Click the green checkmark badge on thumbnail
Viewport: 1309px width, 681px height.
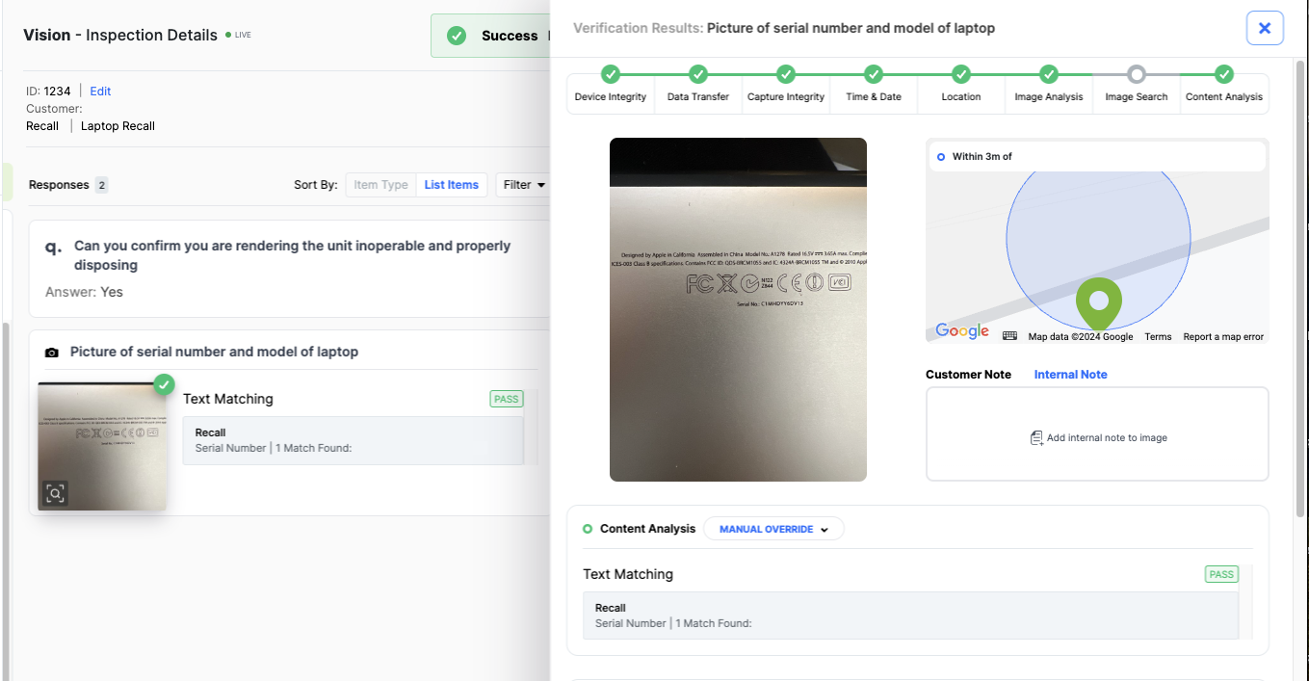tap(165, 384)
